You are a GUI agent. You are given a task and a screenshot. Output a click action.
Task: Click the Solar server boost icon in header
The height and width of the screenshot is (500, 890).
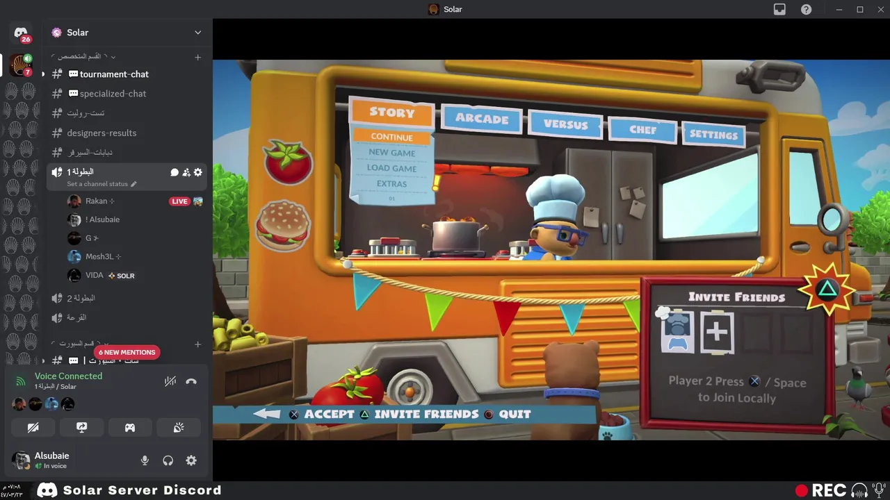pos(56,33)
